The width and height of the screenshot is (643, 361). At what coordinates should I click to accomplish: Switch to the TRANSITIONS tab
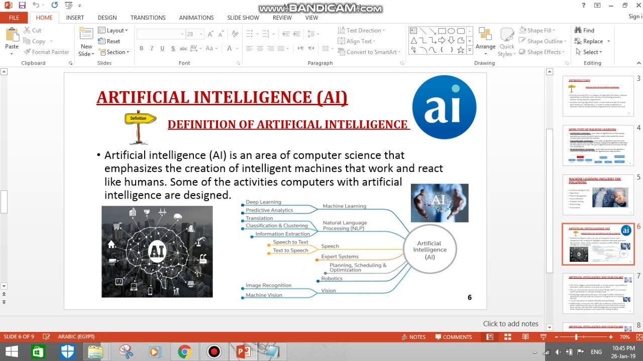coord(148,18)
